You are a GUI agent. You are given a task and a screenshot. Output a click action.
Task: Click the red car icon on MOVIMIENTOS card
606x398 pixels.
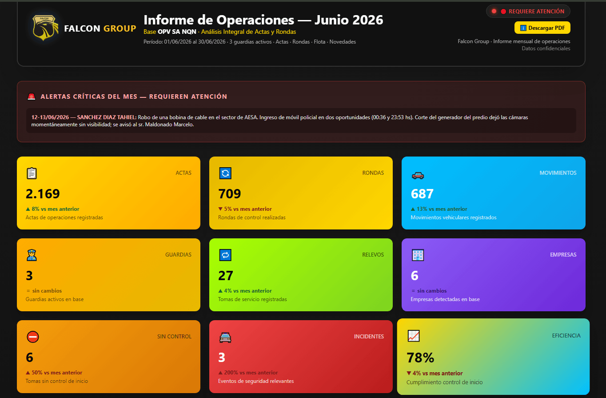418,175
